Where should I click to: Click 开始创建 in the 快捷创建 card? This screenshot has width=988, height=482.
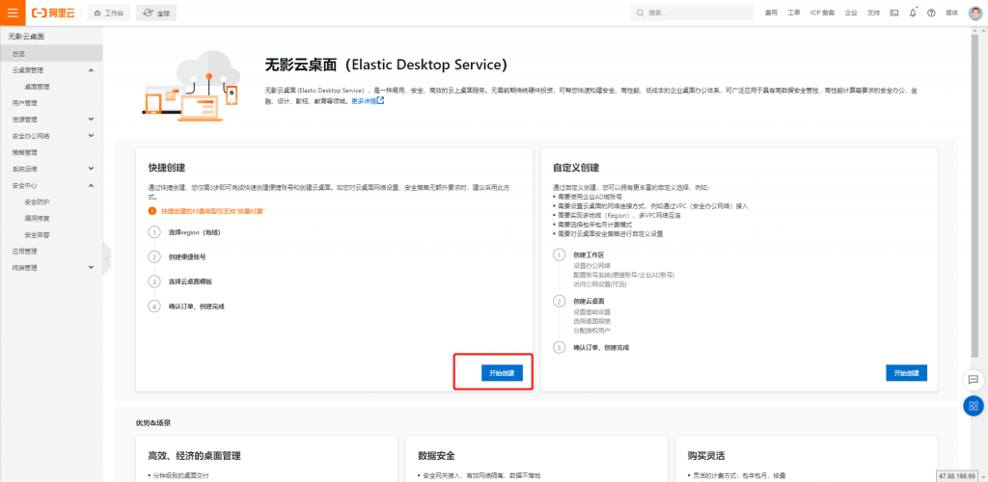(x=502, y=373)
